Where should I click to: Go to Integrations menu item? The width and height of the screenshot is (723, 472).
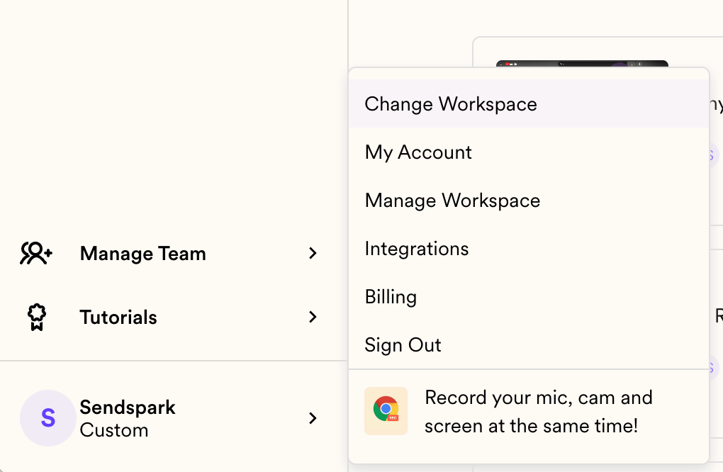529,249
